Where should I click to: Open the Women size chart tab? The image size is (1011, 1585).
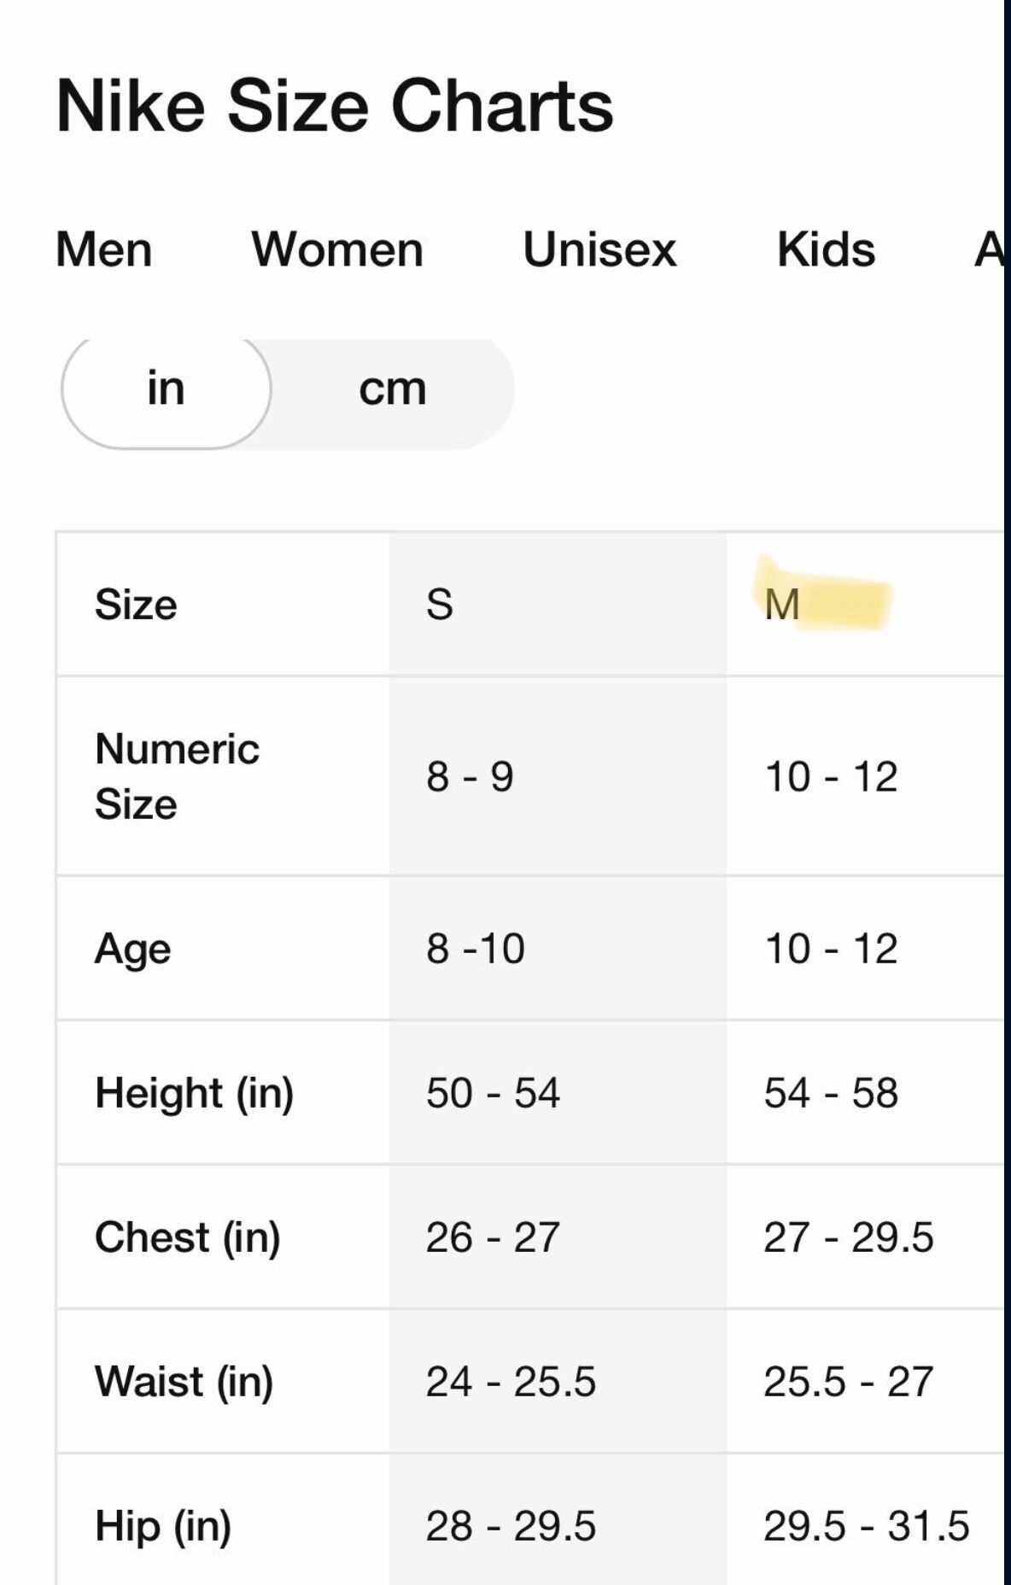pos(337,249)
